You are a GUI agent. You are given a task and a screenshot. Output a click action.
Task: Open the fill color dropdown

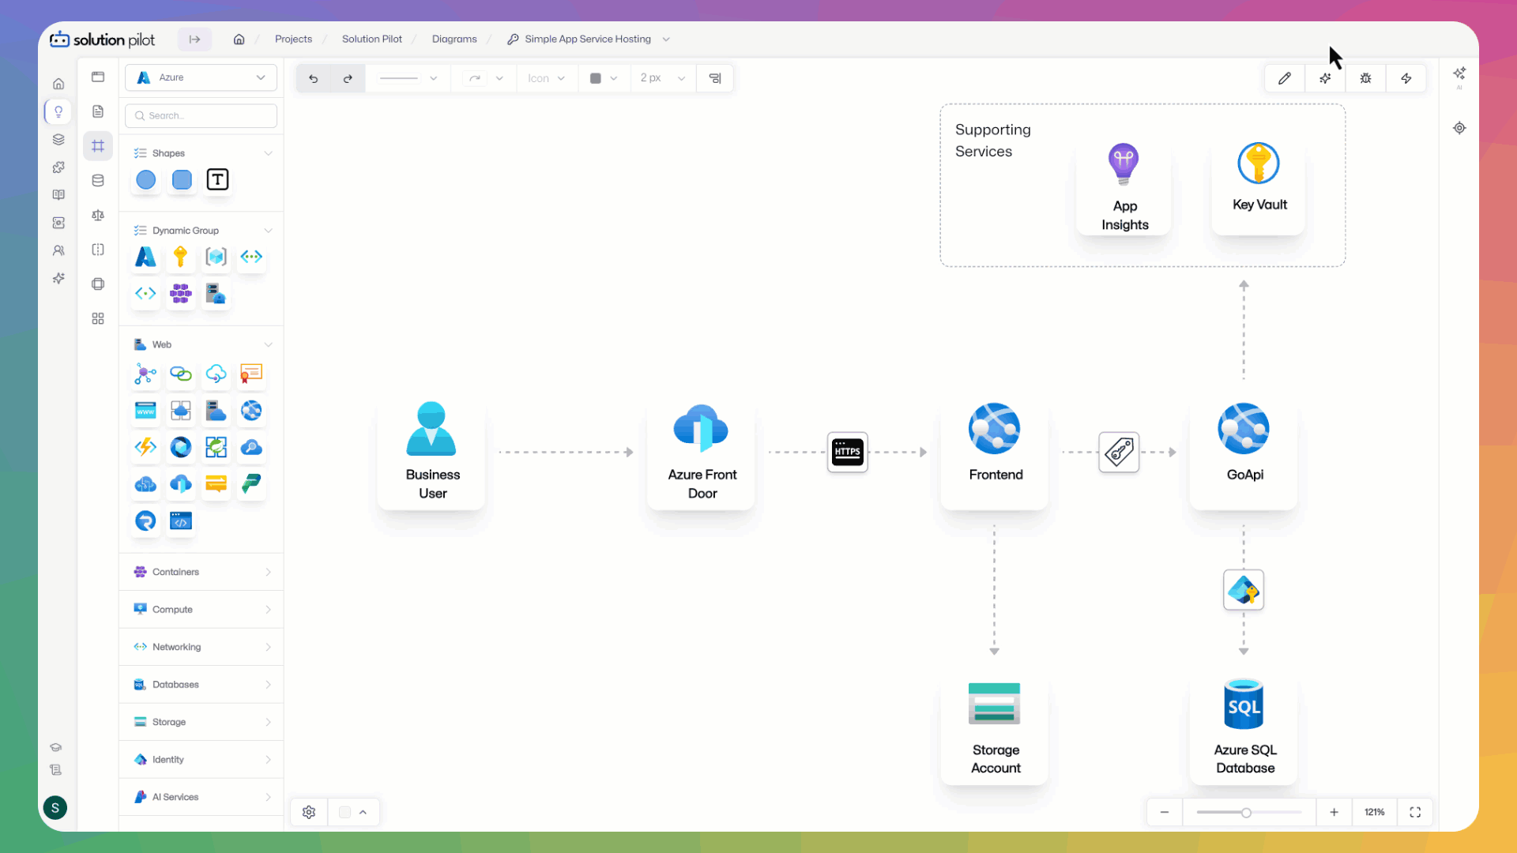(613, 78)
